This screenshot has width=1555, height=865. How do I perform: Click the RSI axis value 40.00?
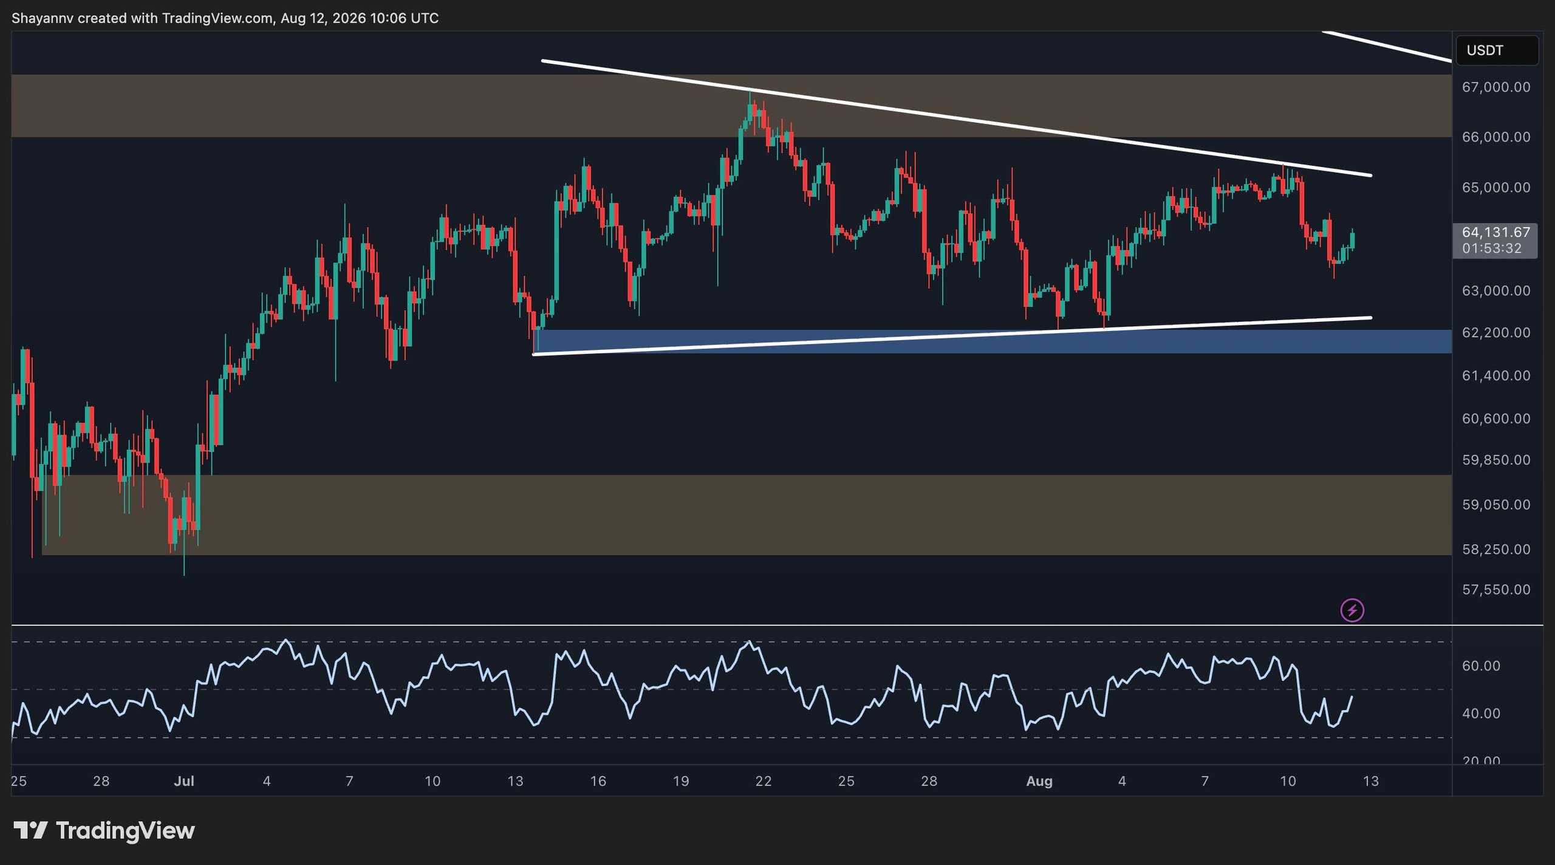tap(1481, 714)
